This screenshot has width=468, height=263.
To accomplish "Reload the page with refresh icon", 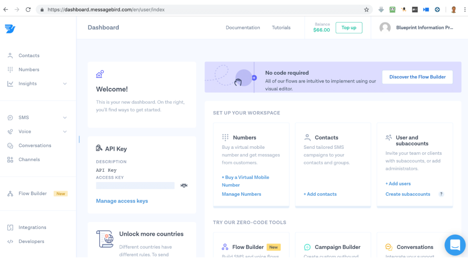I will pos(28,10).
